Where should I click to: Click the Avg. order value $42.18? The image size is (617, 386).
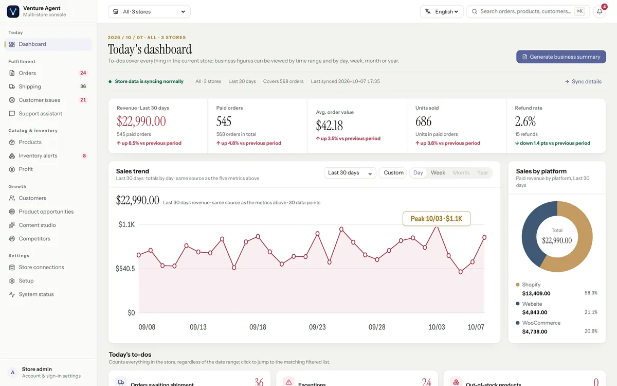pos(329,126)
